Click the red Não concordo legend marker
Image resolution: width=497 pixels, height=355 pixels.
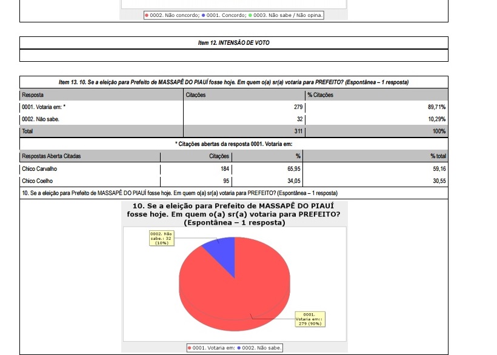[147, 15]
